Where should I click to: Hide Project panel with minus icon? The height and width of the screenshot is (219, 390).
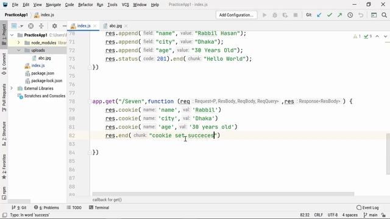coord(65,26)
